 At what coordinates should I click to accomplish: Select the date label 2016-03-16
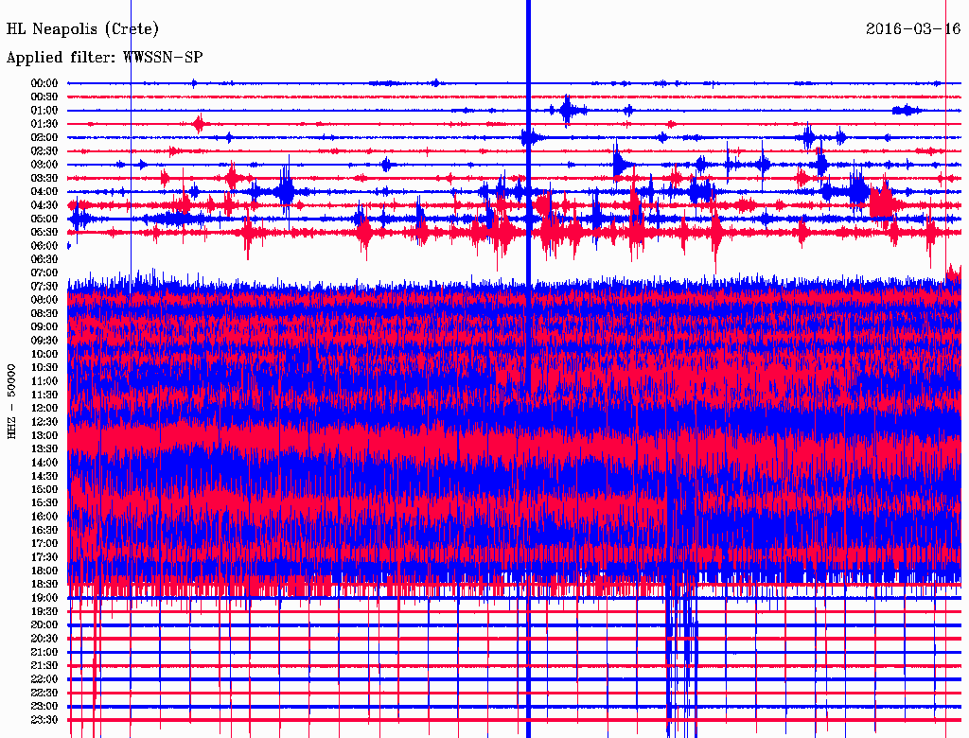pyautogui.click(x=912, y=28)
